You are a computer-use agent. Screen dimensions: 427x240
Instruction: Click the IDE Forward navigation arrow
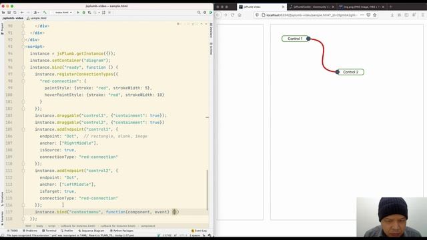coord(28,13)
